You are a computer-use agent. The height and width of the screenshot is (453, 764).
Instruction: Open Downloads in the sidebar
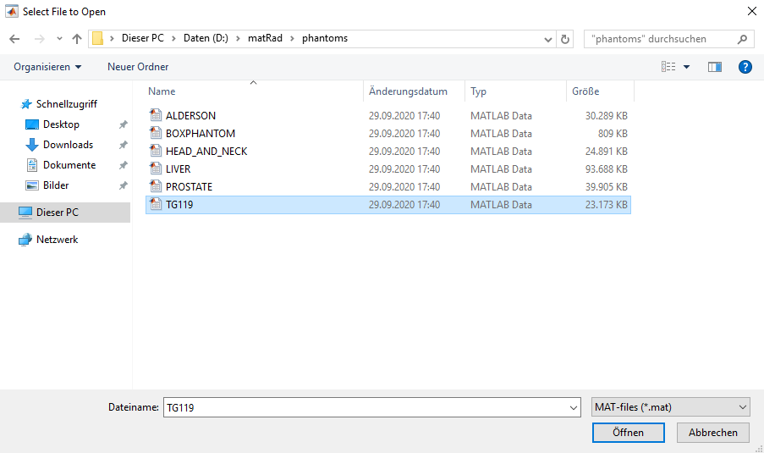click(x=68, y=145)
